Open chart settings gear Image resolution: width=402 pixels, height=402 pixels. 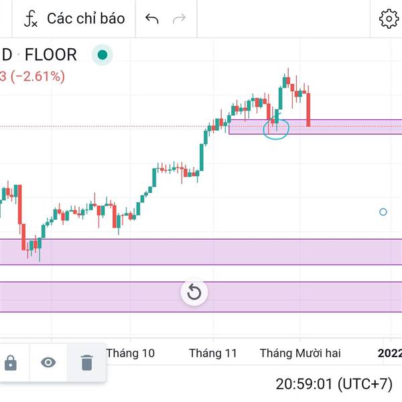point(389,19)
